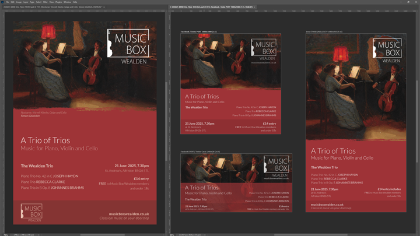Open the Layer menu
Viewport: 420px width, 236px height.
pos(26,2)
